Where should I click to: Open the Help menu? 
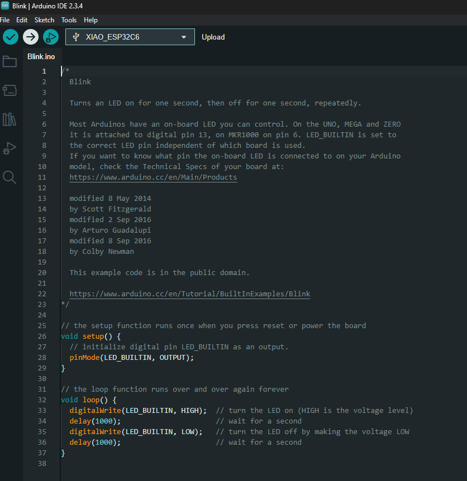pos(90,20)
